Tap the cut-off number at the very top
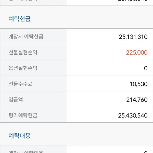 pos(133,1)
